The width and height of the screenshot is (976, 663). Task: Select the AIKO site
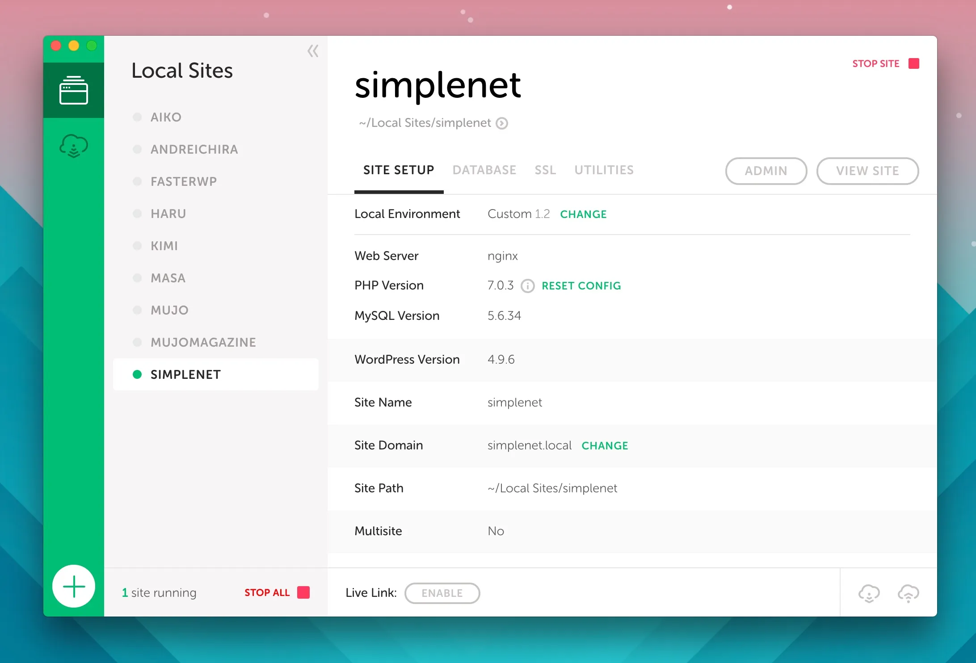[216, 117]
